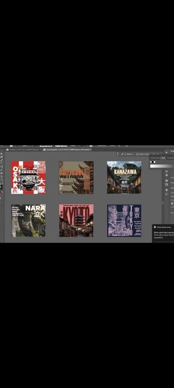Select the Tokyo poster artwork
The width and height of the screenshot is (174, 388).
pyautogui.click(x=124, y=220)
